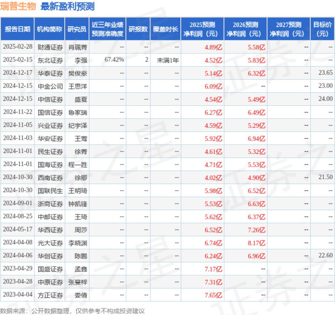Screen dimensions: 335x315
Task: Click 6.37亿 profit forecast value
Action: [x=256, y=217]
